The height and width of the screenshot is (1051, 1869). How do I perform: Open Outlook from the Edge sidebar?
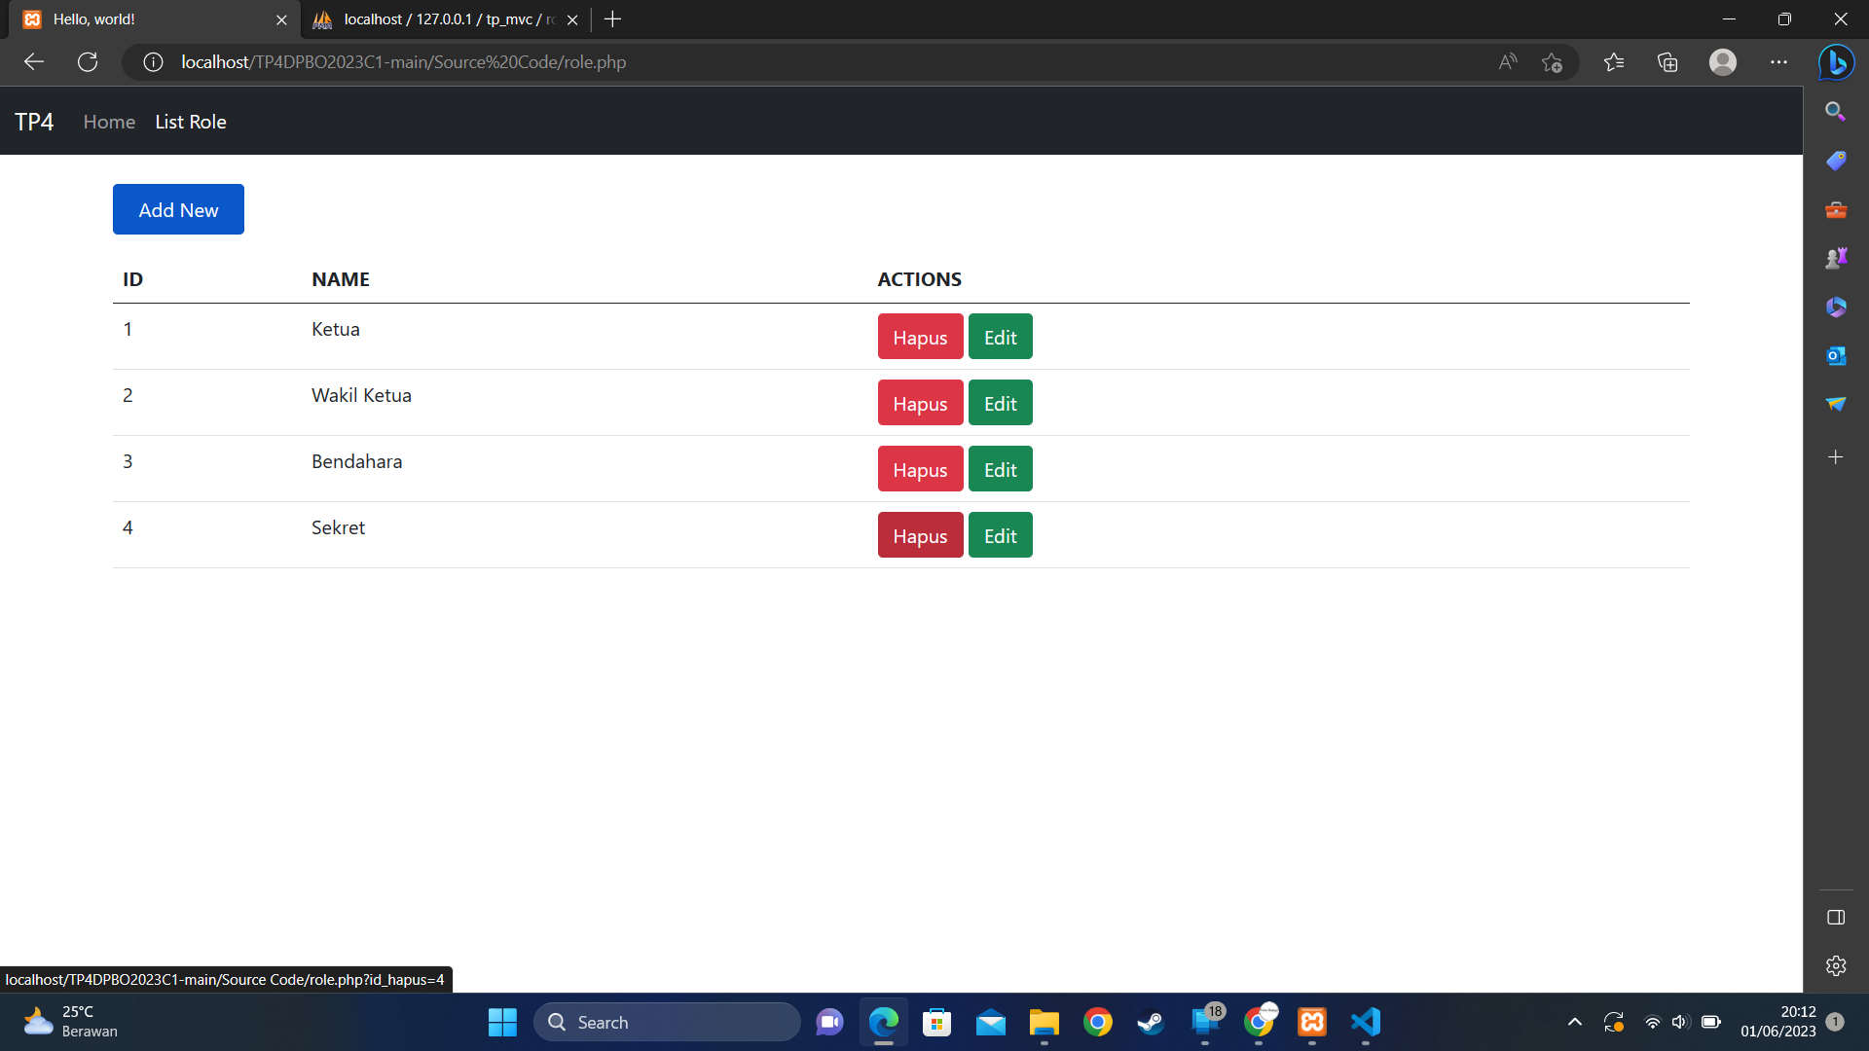pyautogui.click(x=1836, y=356)
